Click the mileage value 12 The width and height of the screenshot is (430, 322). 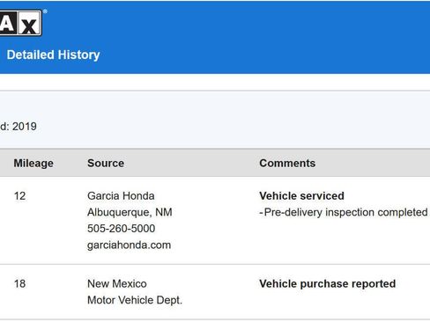click(19, 196)
